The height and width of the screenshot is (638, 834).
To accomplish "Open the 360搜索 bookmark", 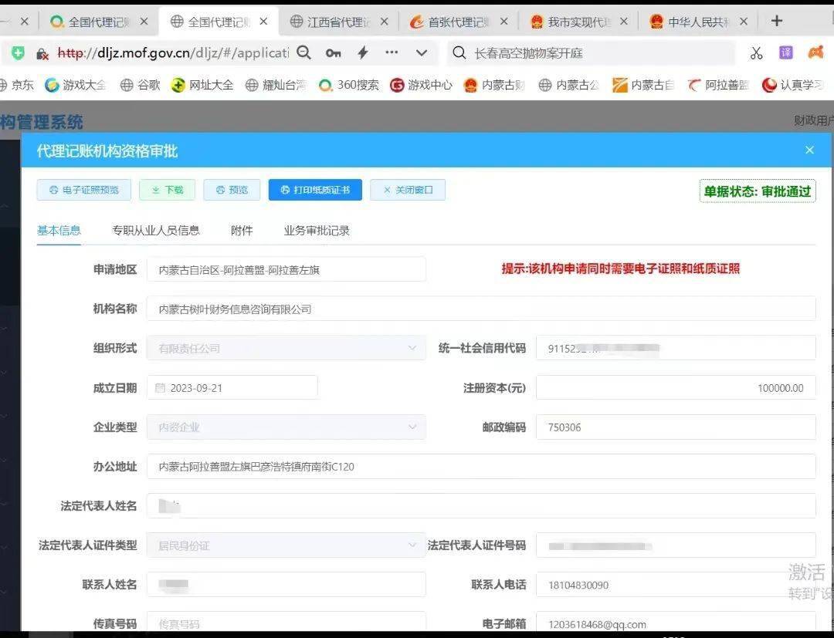I will [x=349, y=85].
